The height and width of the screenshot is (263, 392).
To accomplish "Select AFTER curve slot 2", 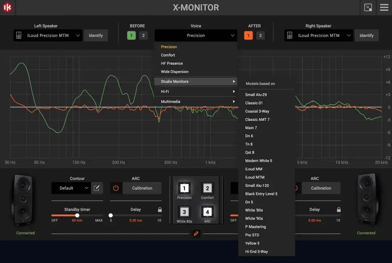I will coord(260,35).
